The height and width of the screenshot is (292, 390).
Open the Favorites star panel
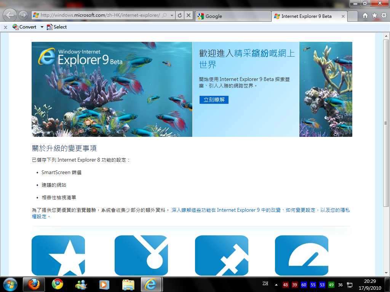tap(375, 15)
